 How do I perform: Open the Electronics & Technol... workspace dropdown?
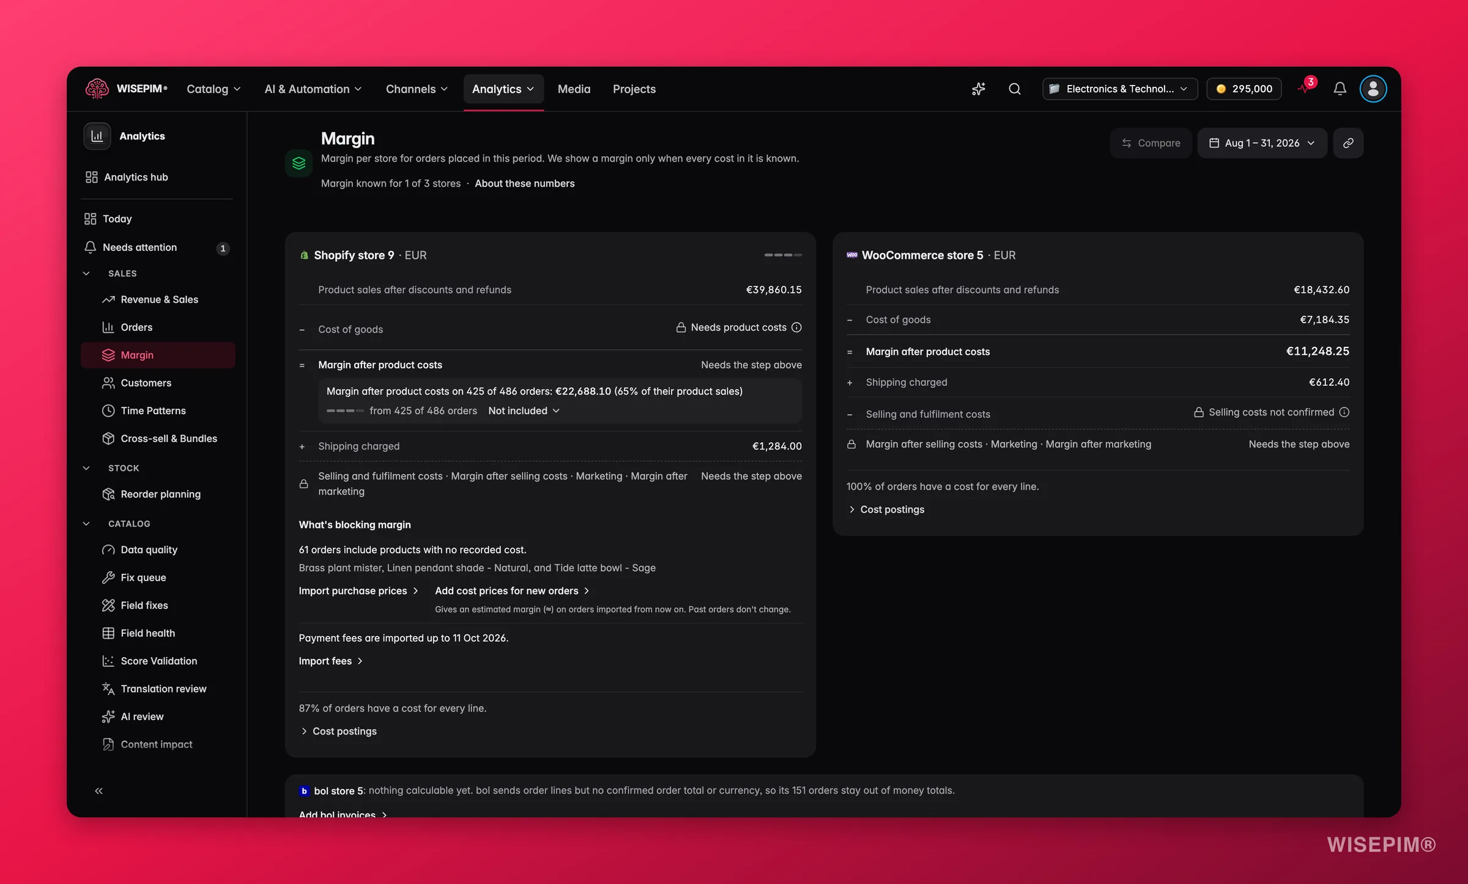point(1120,89)
